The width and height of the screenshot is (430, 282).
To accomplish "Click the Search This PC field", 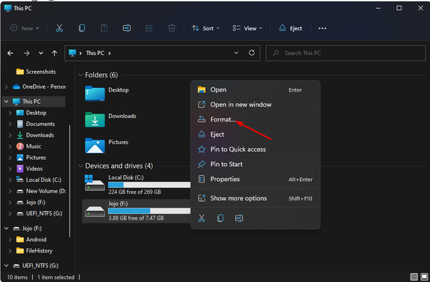I will (x=345, y=53).
